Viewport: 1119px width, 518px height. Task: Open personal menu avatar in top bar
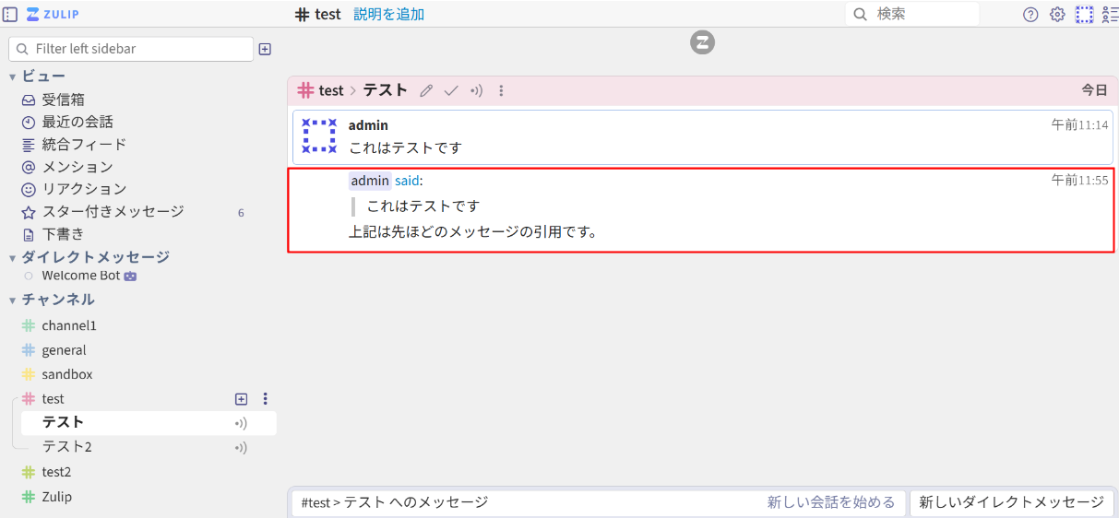click(1084, 14)
